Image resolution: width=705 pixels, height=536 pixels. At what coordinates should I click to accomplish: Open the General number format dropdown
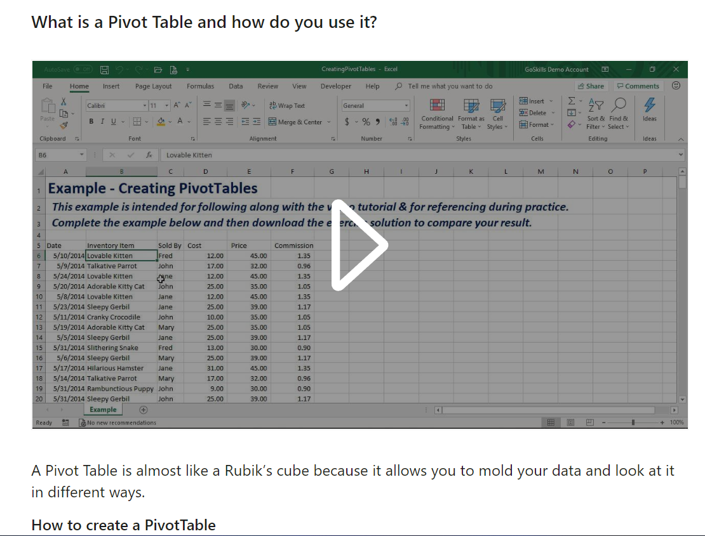tap(406, 106)
